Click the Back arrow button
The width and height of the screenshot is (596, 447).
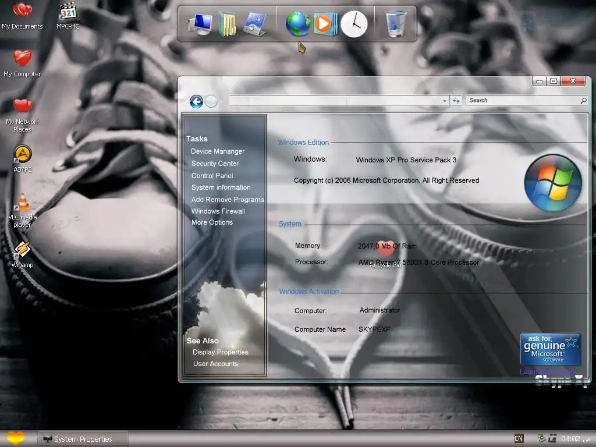click(x=196, y=101)
